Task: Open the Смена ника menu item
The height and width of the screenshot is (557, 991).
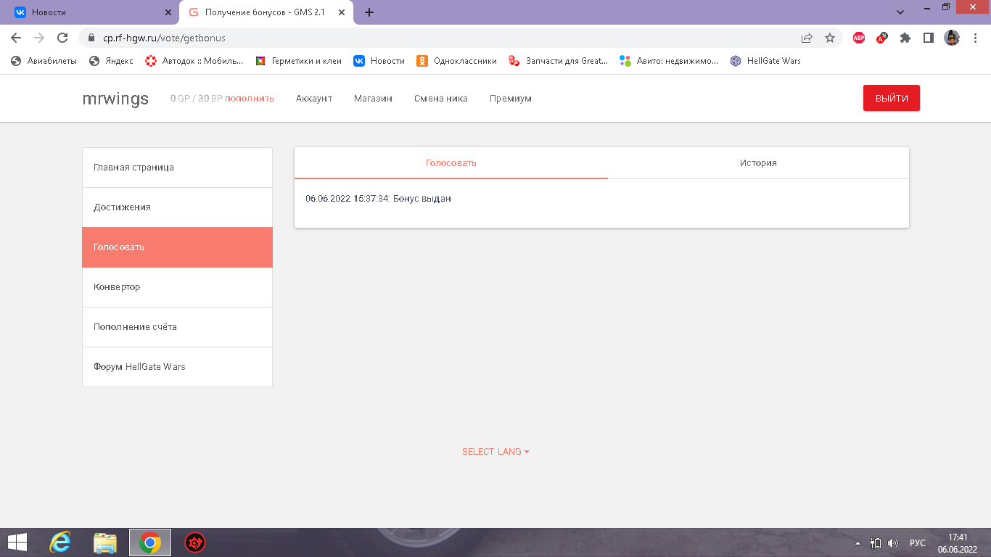Action: (441, 99)
